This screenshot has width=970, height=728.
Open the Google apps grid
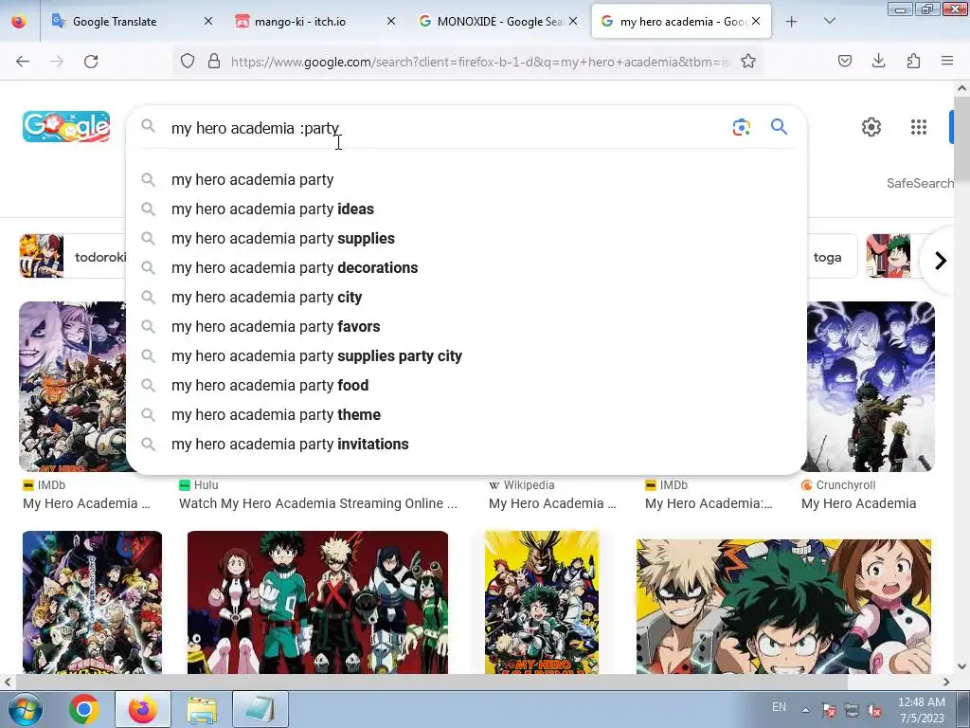pyautogui.click(x=919, y=127)
